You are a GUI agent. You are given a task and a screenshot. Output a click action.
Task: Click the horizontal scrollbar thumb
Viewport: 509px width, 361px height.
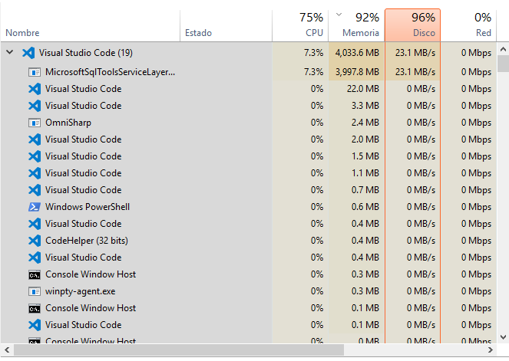(x=179, y=350)
